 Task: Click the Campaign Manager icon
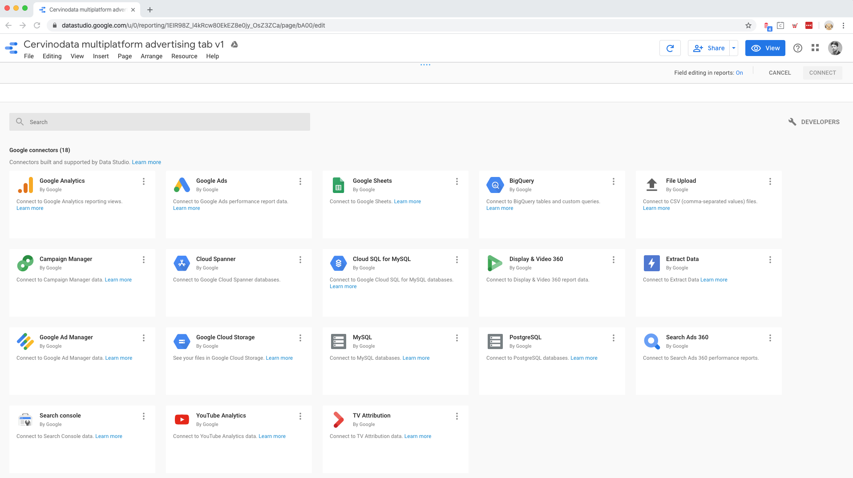click(25, 263)
